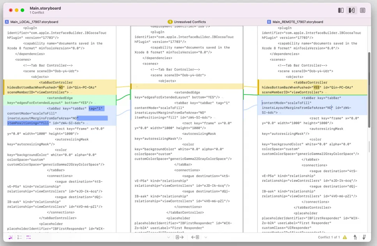Choose B with the arrow-B button
377x246 pixels.
195,237
